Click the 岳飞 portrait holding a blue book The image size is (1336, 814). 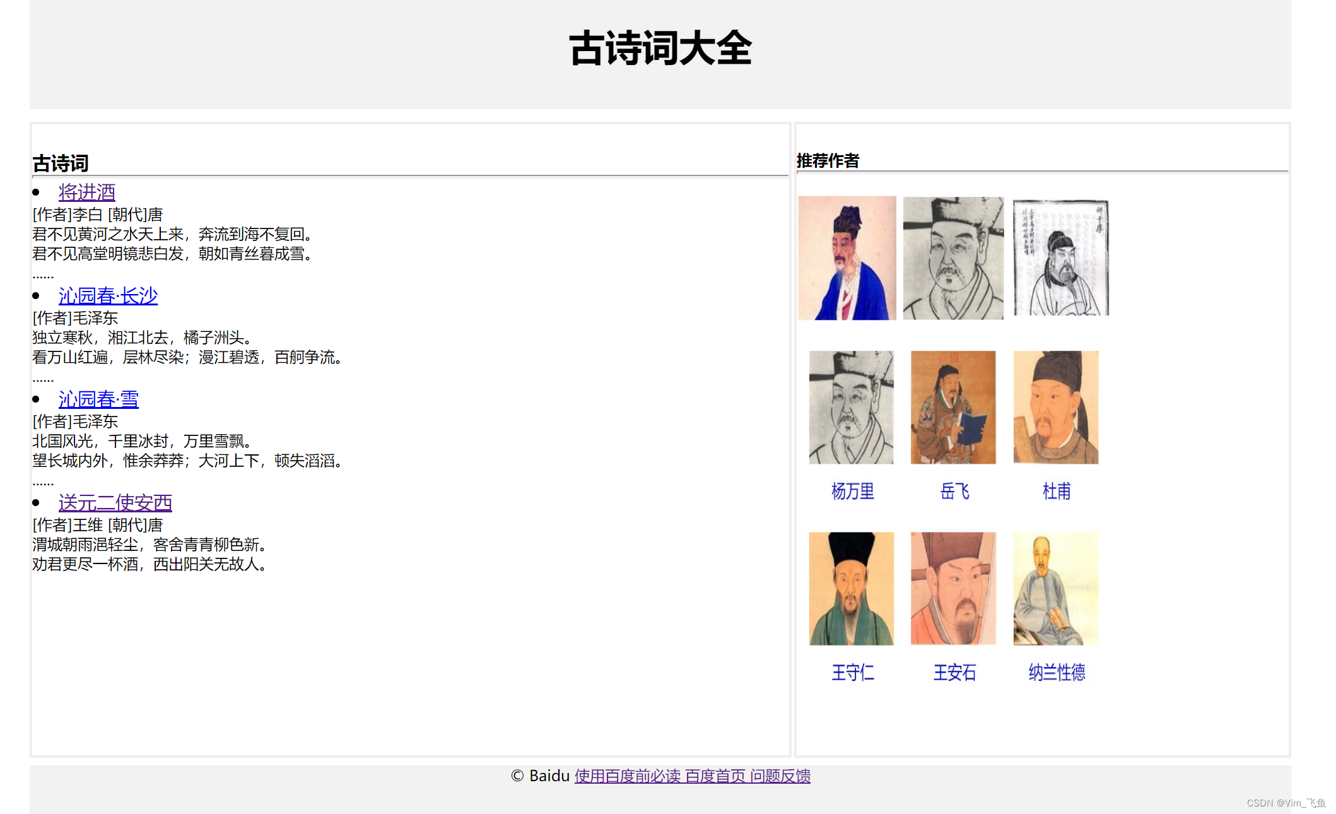tap(952, 408)
